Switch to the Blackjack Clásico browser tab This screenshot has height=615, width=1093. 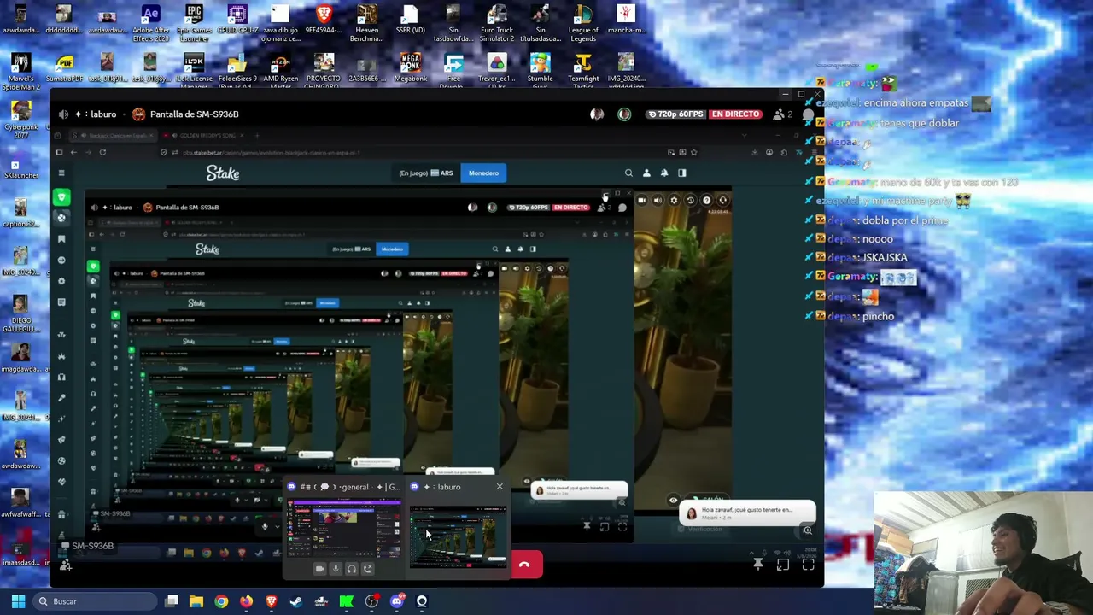(x=113, y=136)
